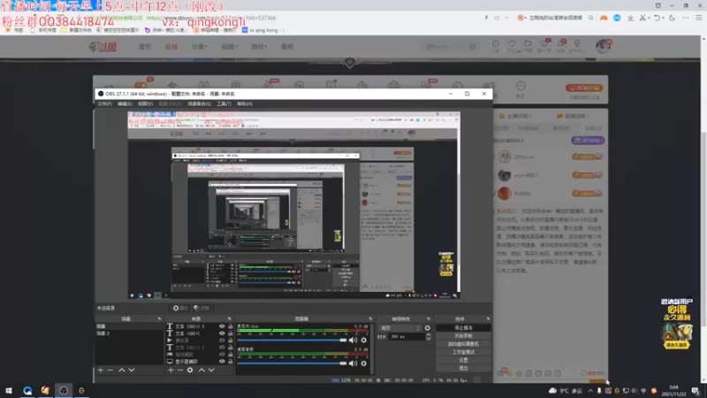Click Start Recording button in OBS
The width and height of the screenshot is (707, 398).
463,336
